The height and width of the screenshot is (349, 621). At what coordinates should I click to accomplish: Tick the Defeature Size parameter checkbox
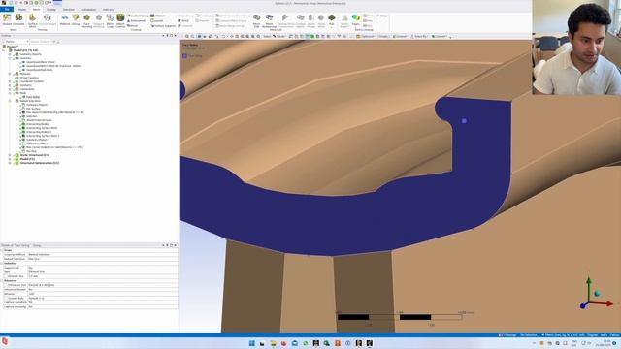tap(6, 285)
